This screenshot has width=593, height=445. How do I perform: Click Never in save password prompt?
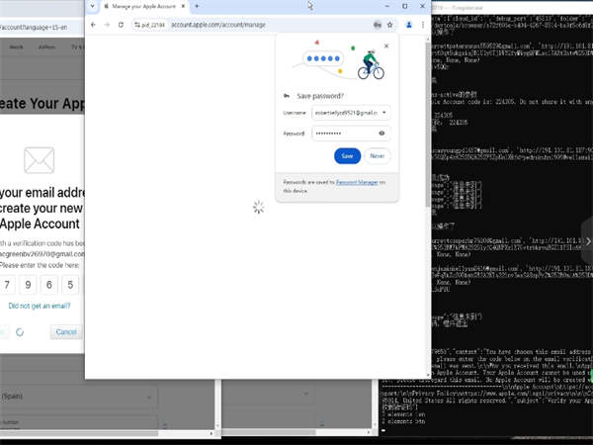click(x=377, y=155)
